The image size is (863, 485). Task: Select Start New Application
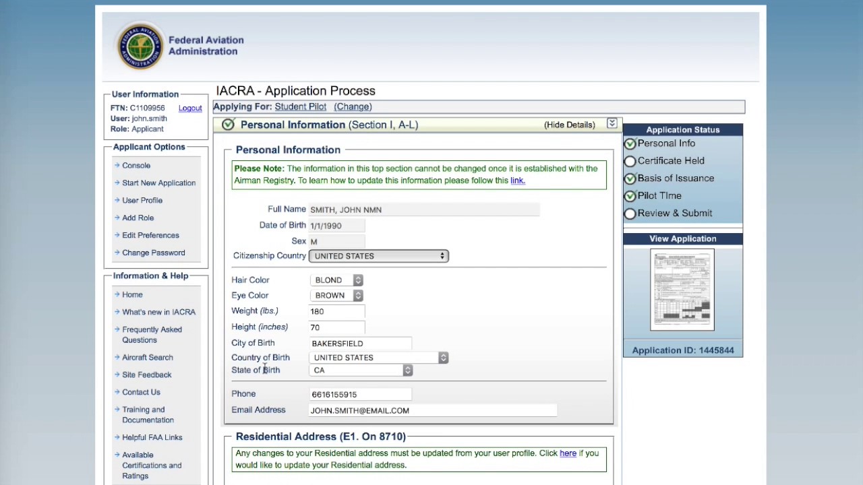click(x=159, y=183)
